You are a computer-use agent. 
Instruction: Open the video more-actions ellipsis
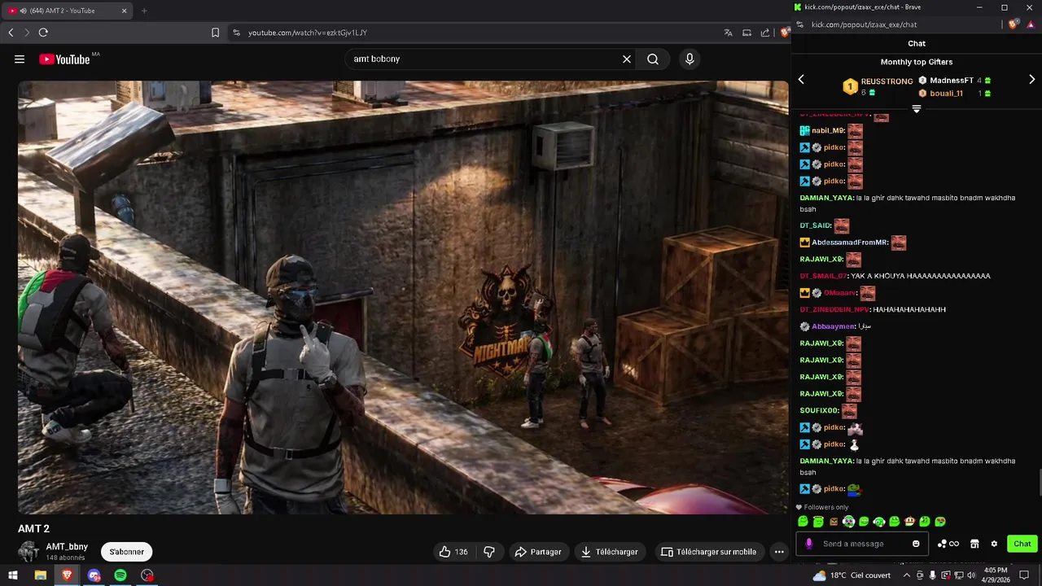point(779,552)
